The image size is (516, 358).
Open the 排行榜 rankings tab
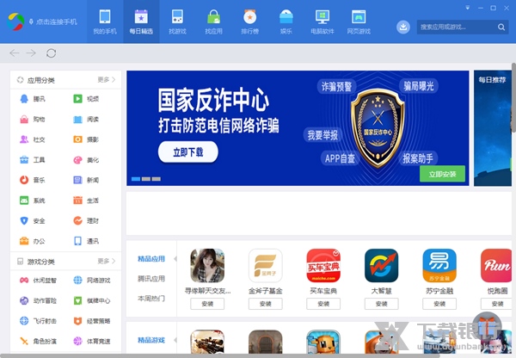(249, 22)
